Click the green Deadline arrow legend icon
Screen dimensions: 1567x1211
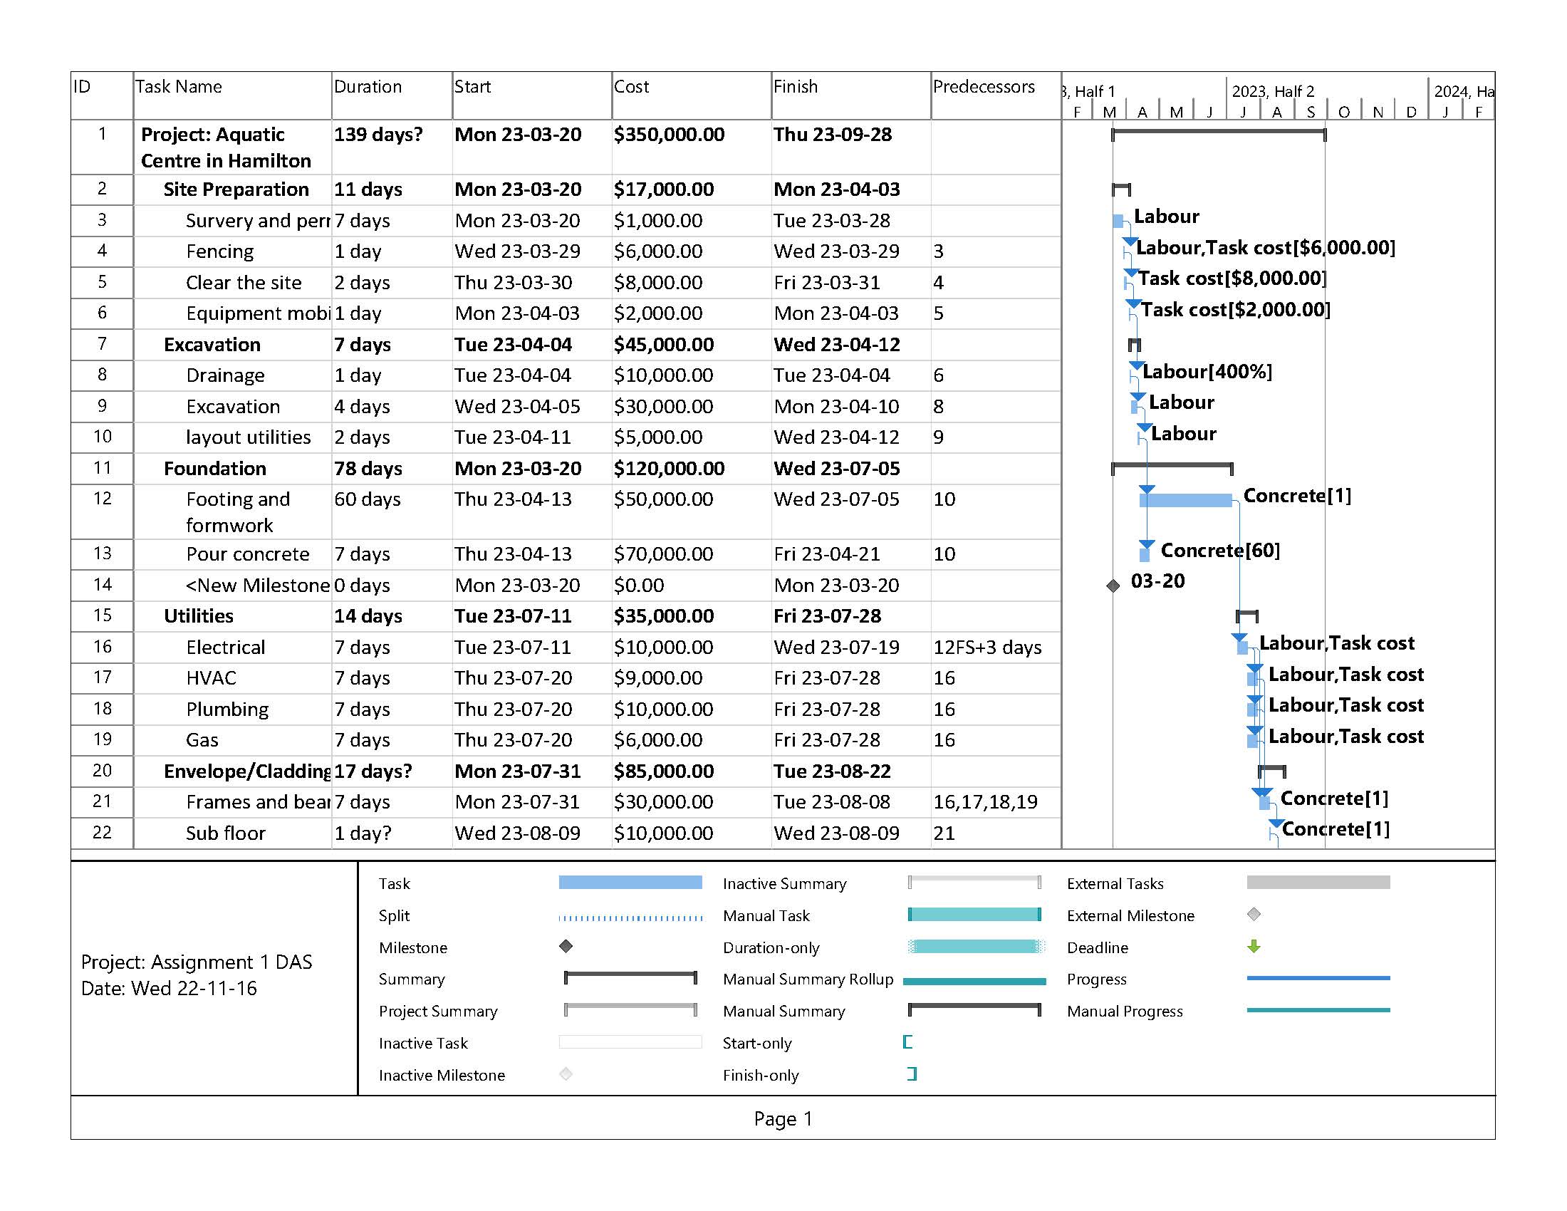(1254, 946)
